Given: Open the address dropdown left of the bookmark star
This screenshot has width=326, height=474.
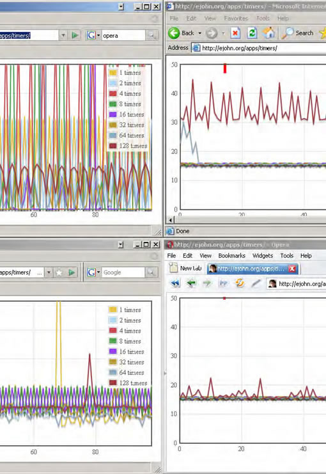Looking at the screenshot, I should click(x=49, y=273).
